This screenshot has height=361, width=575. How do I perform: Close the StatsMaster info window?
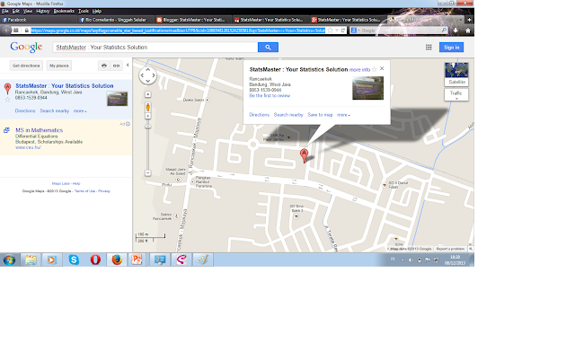click(382, 68)
